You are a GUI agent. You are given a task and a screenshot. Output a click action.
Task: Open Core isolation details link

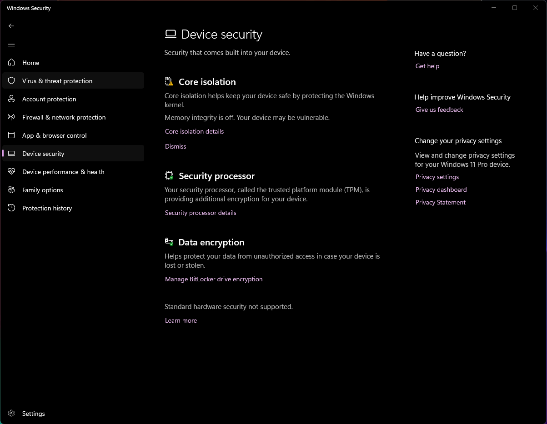tap(194, 131)
